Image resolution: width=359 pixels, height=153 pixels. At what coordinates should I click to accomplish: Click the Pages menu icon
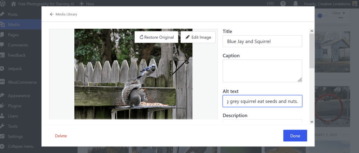2,35
